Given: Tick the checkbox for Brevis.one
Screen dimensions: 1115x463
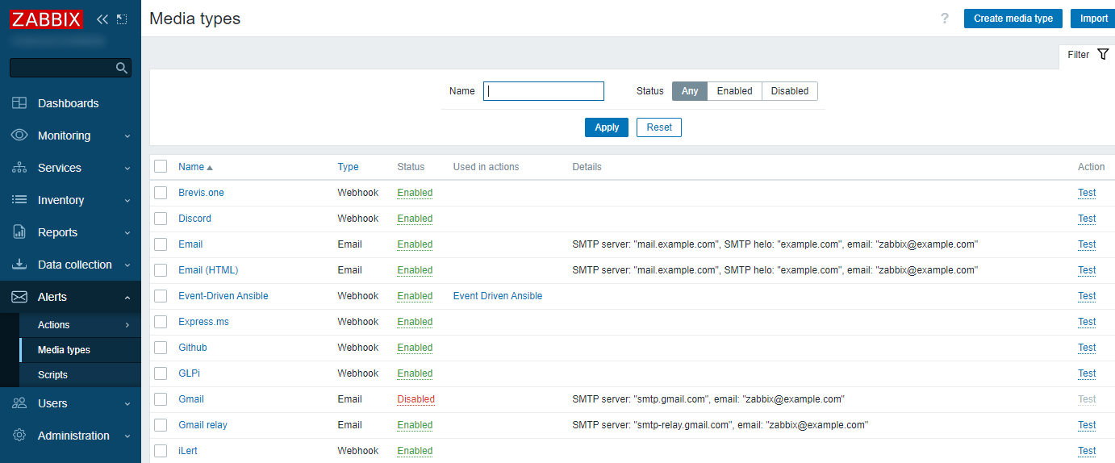Looking at the screenshot, I should [161, 193].
